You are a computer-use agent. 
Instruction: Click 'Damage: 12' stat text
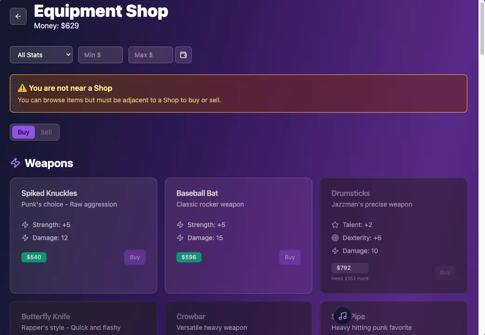[x=50, y=238]
